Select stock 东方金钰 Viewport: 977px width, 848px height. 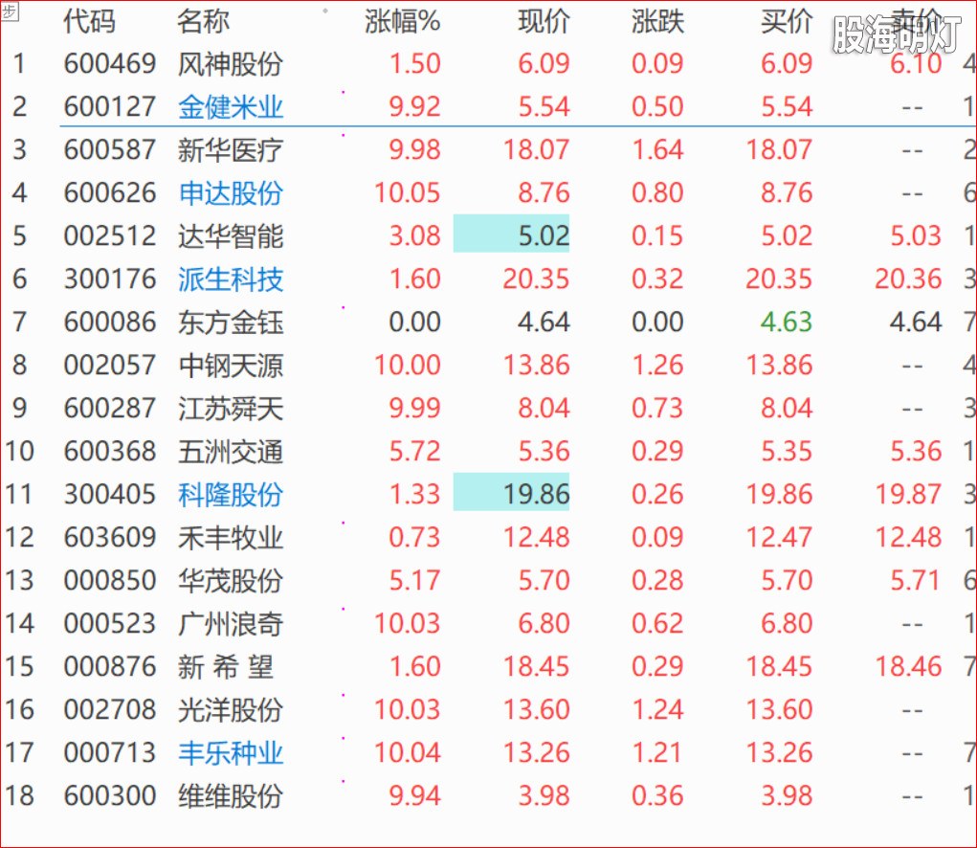[x=231, y=323]
